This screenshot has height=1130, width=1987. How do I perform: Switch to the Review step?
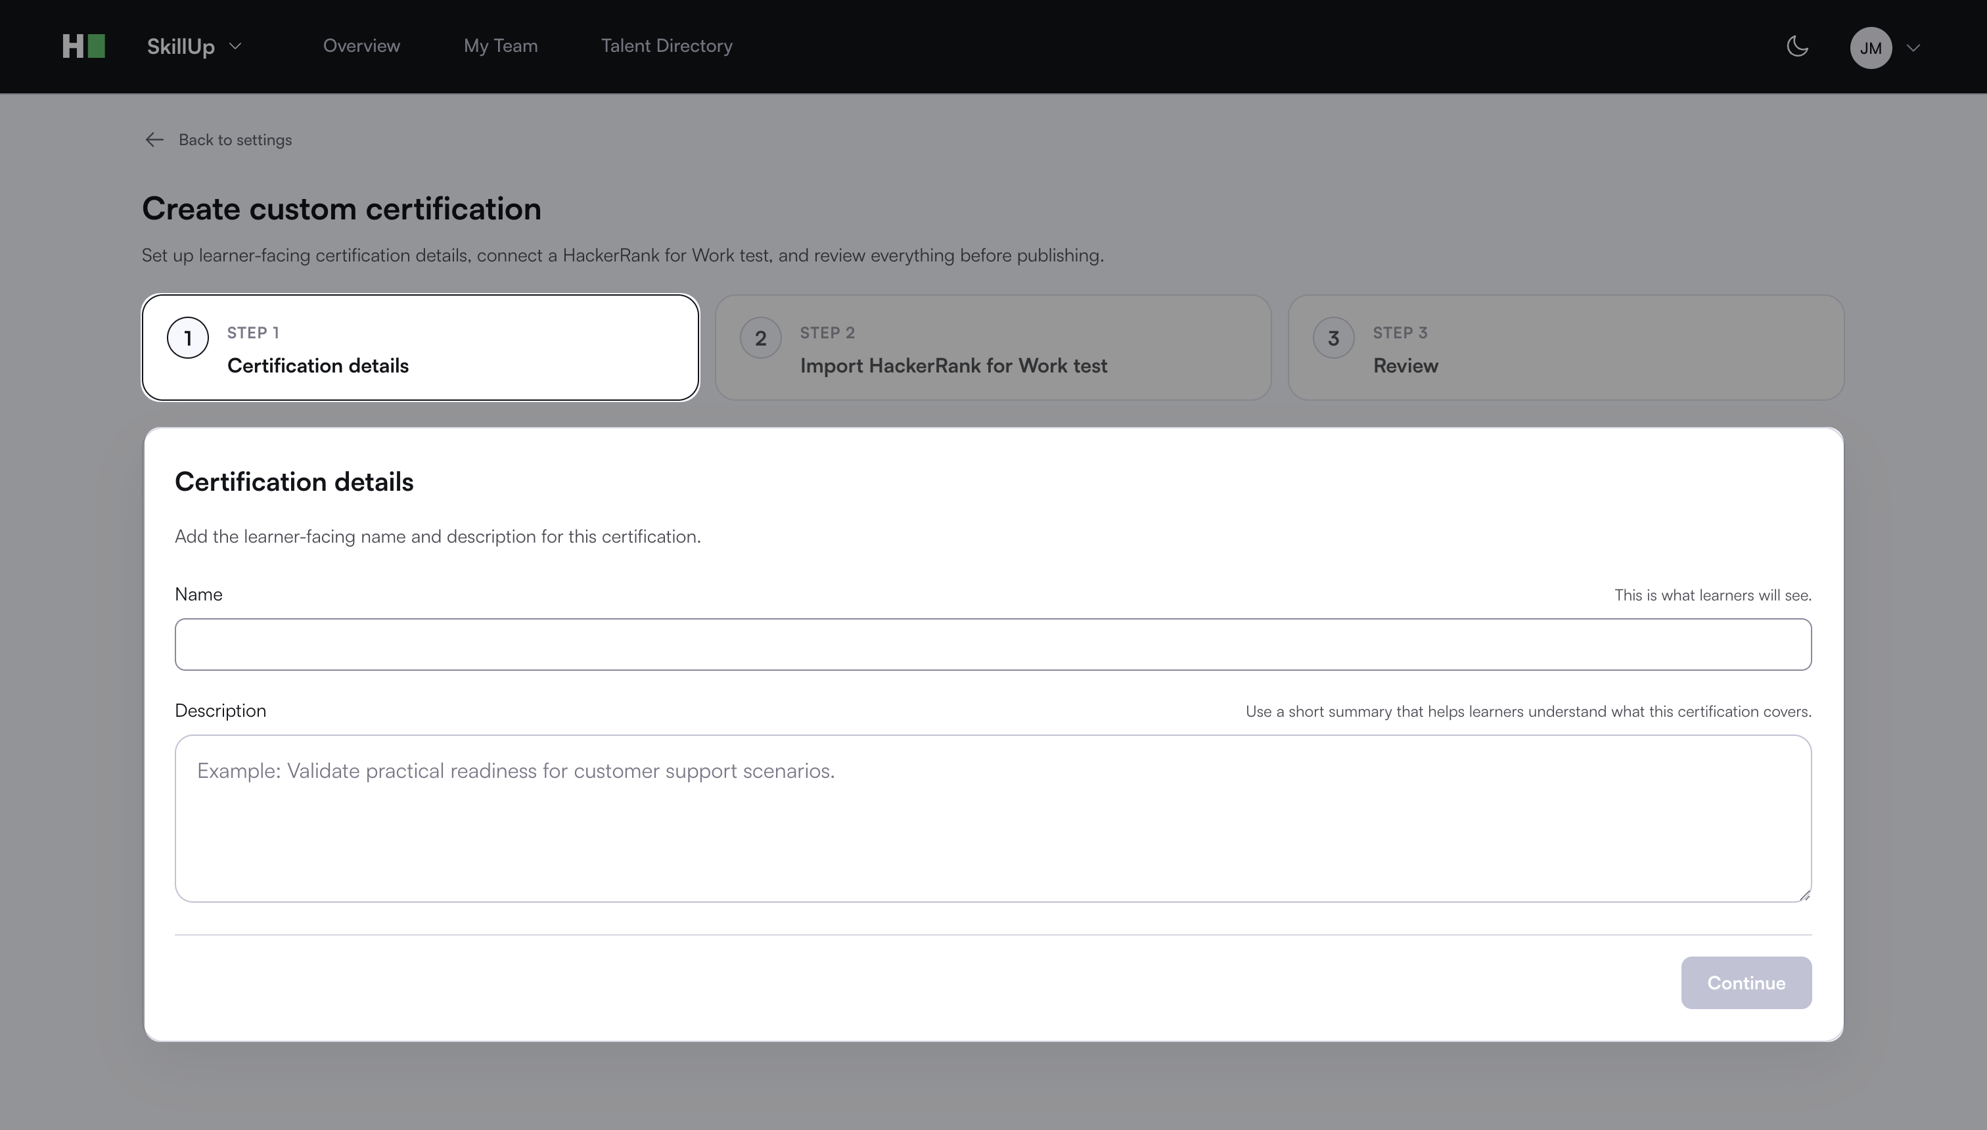[1566, 348]
